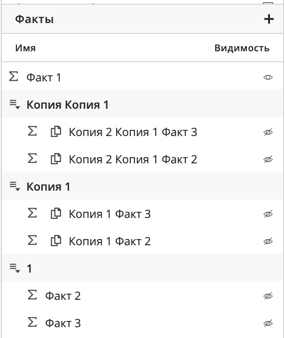Image resolution: width=285 pixels, height=338 pixels.
Task: Toggle visibility of Копия 1 Факт 2
Action: point(268,241)
